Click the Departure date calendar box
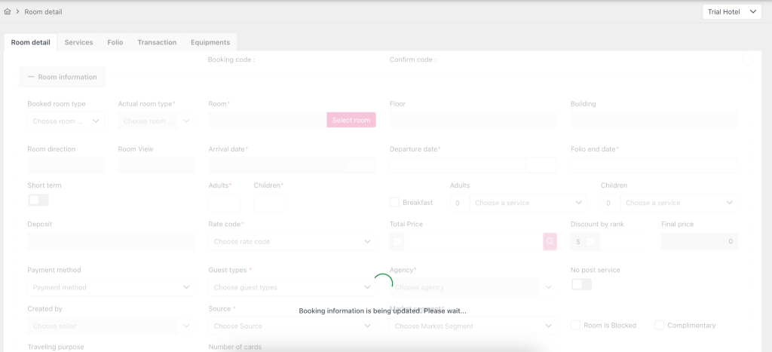The height and width of the screenshot is (352, 772). click(541, 165)
